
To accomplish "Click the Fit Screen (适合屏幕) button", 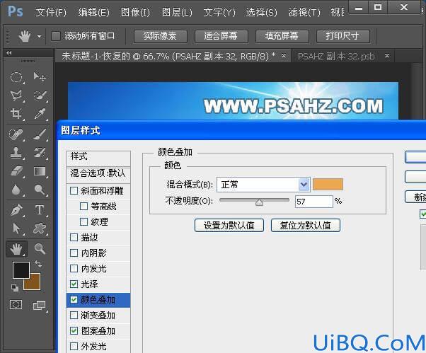I will coord(221,36).
